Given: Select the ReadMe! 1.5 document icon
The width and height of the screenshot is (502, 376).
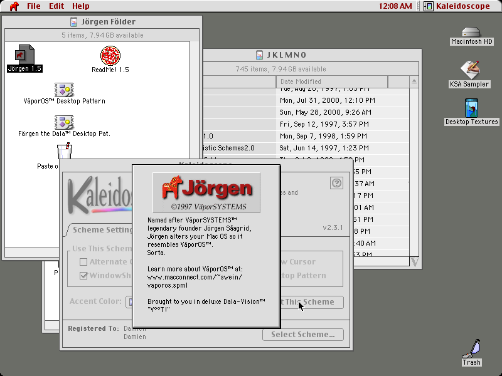Looking at the screenshot, I should pos(110,55).
